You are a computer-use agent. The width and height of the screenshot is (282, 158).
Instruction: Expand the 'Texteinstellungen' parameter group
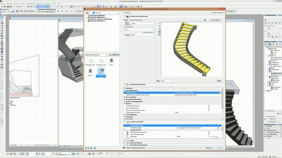[x=125, y=115]
